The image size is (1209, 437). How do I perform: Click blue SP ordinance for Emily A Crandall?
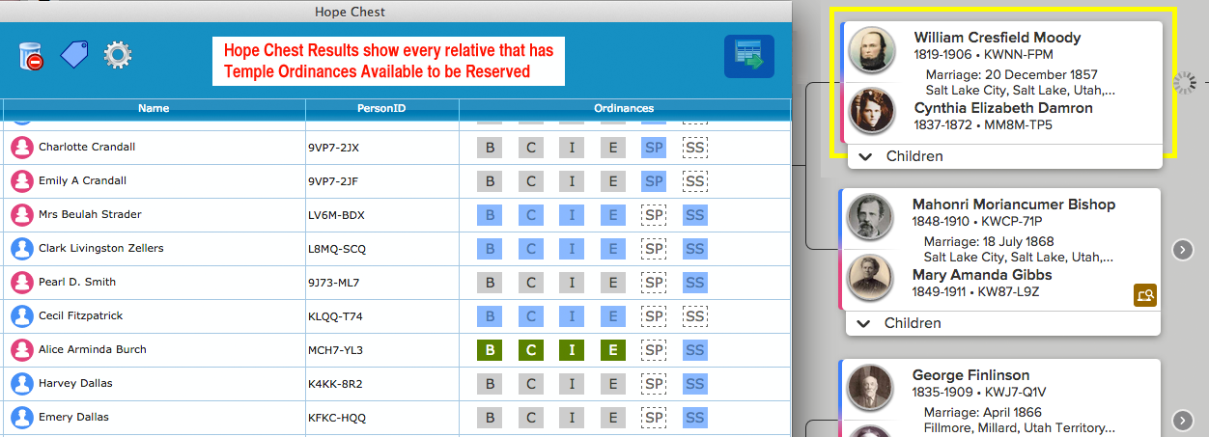[x=654, y=181]
